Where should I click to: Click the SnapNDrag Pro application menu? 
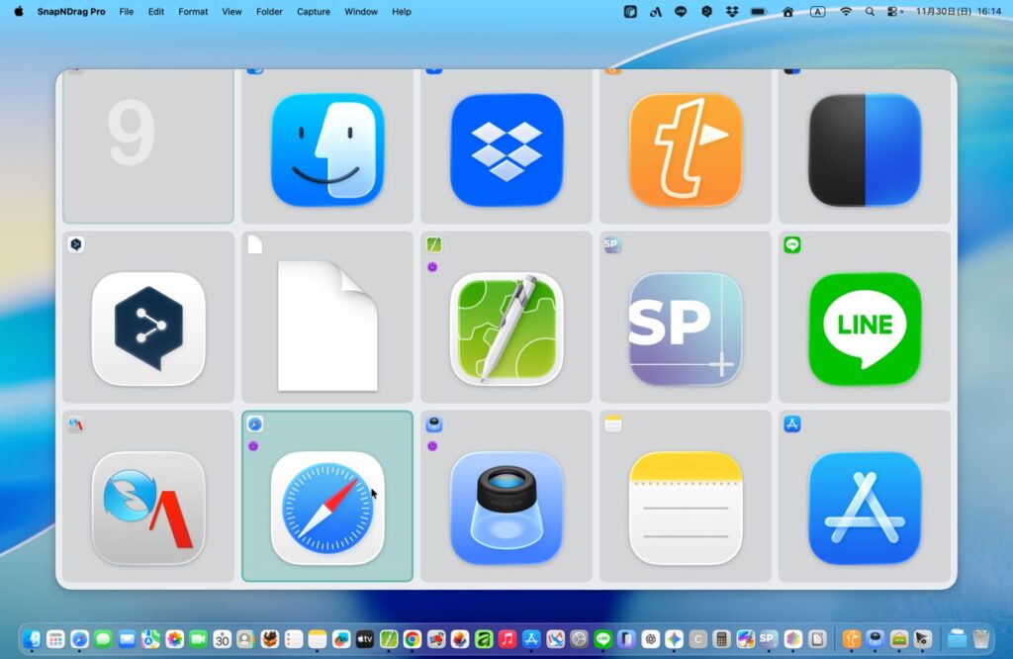(x=71, y=12)
